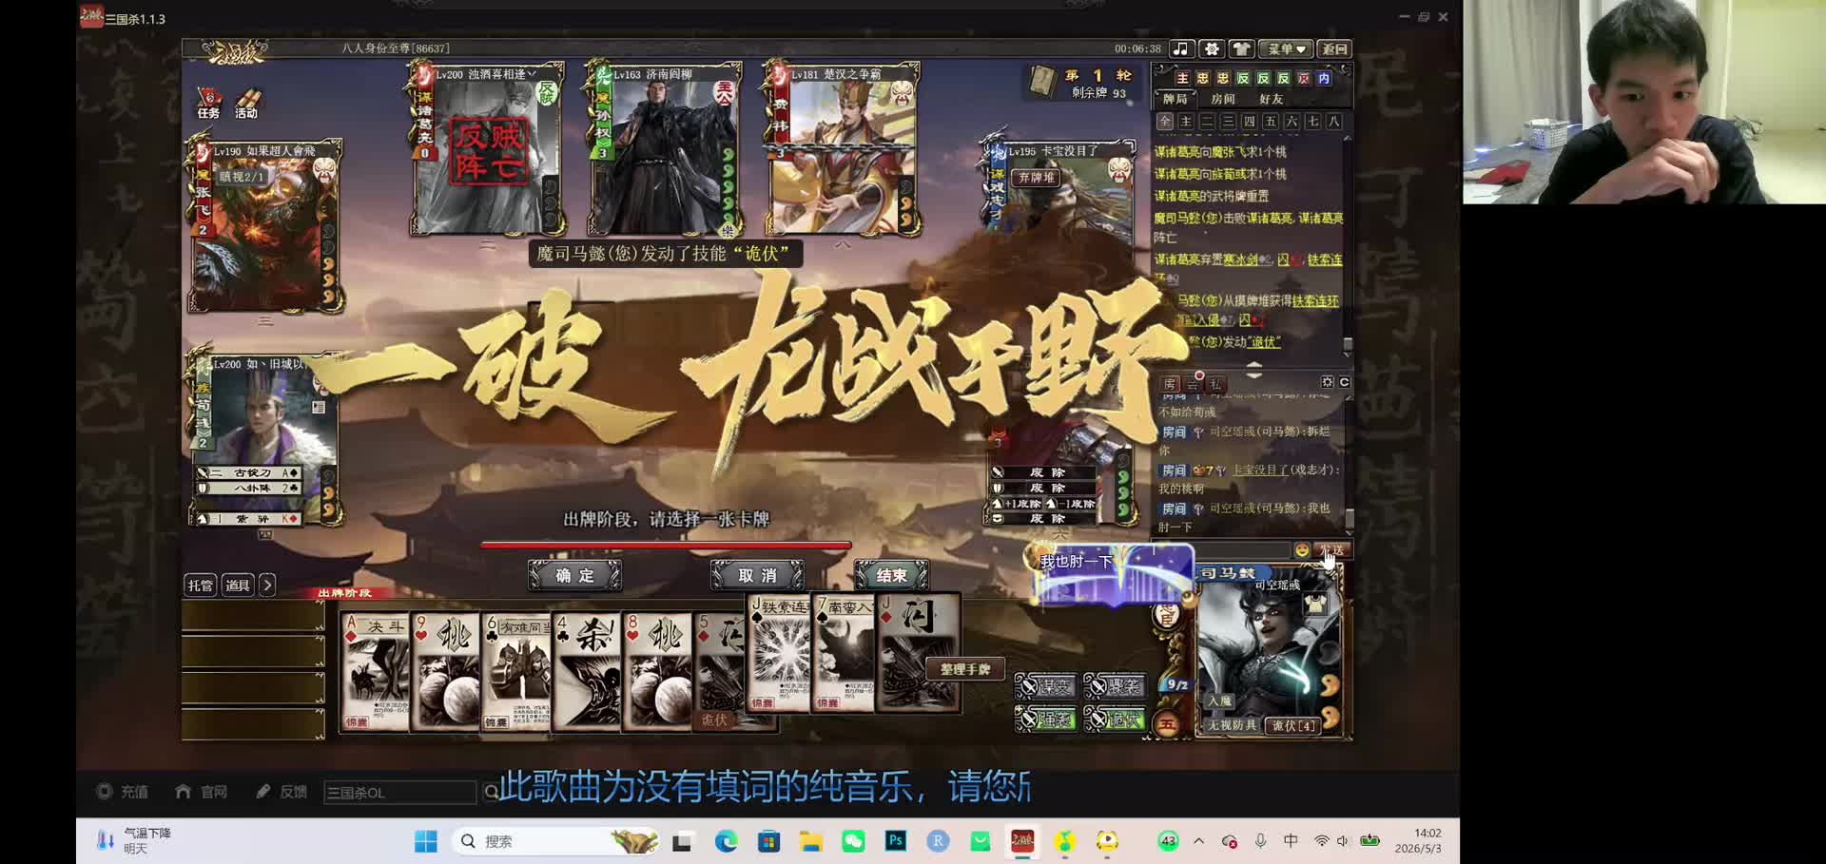Image resolution: width=1826 pixels, height=864 pixels.
Task: Open the 任务 quest icon
Action: pos(208,104)
